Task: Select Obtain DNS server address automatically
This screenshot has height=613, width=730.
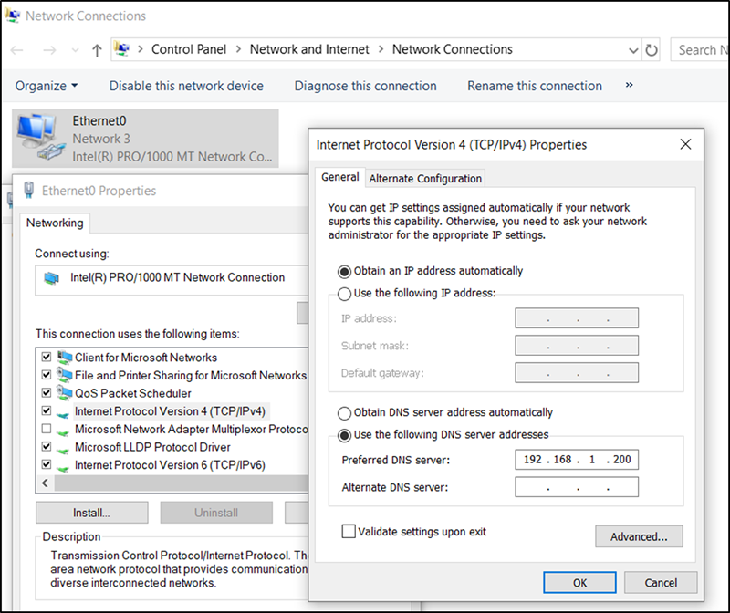Action: coord(344,413)
